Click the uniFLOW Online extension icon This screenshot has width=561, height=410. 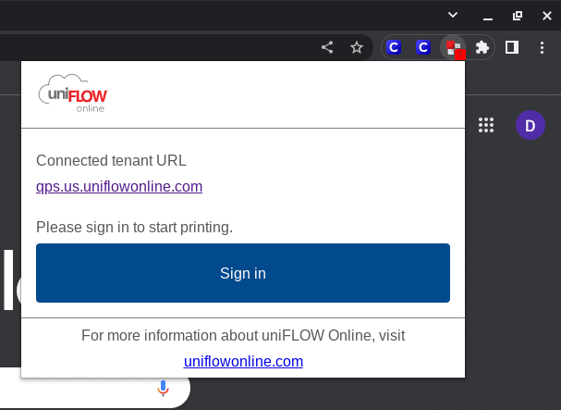(x=453, y=48)
